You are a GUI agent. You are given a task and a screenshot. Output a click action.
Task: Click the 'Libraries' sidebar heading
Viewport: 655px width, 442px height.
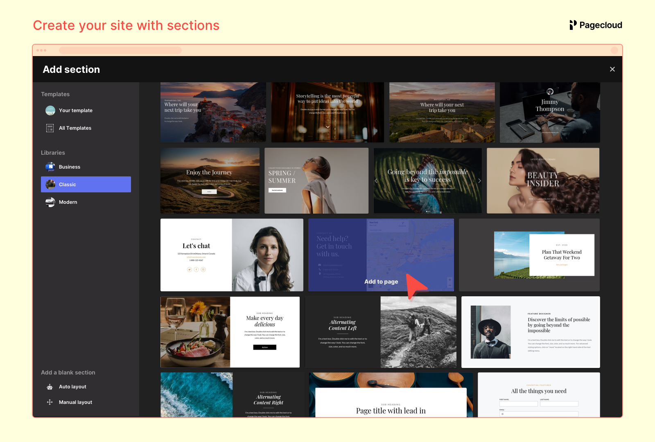coord(53,153)
